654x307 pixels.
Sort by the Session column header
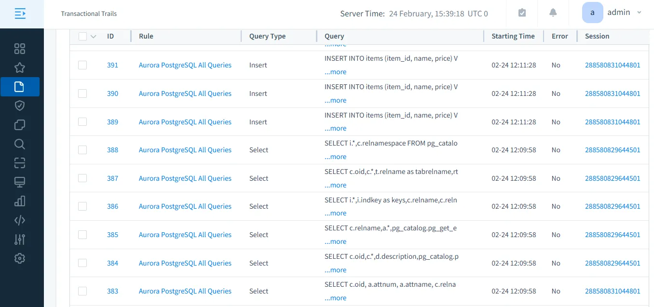[x=597, y=36]
